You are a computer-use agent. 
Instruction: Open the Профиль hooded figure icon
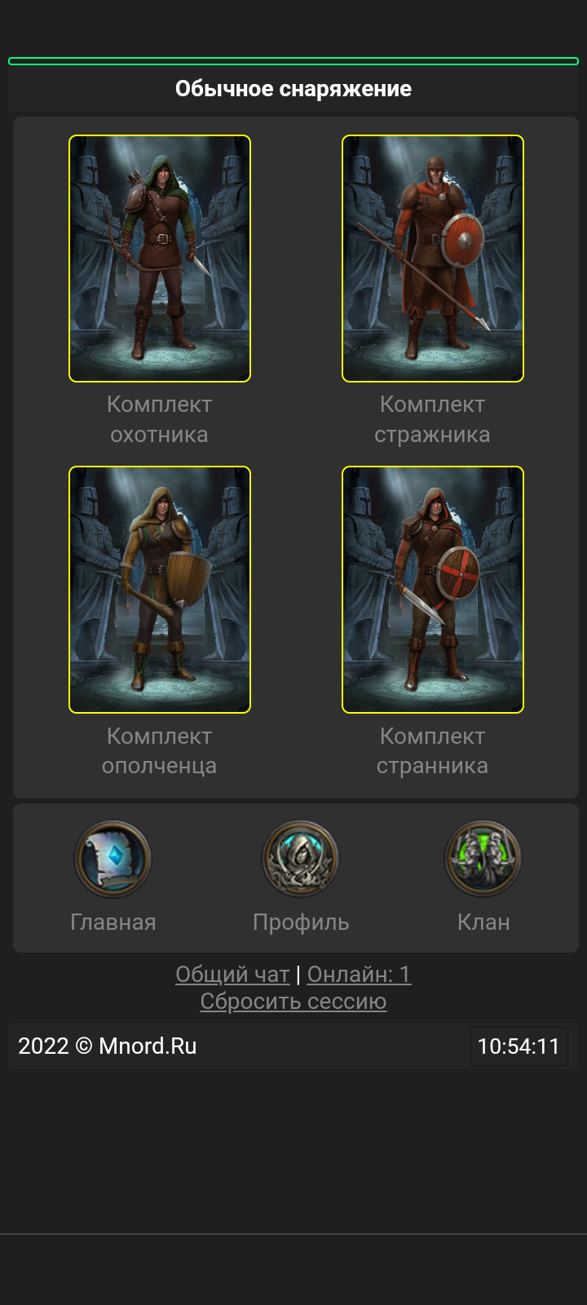pos(300,859)
